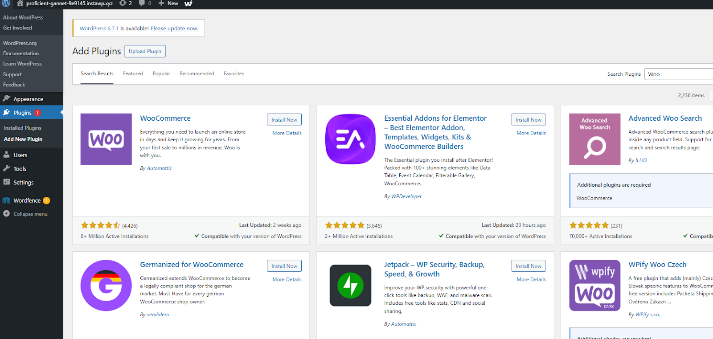Open the updates icon showing 2
This screenshot has height=339, width=713.
(x=123, y=3)
